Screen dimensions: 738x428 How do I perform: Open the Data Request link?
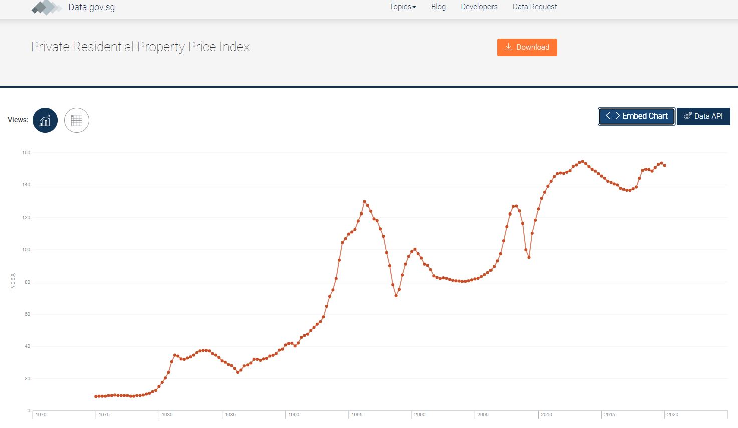535,7
